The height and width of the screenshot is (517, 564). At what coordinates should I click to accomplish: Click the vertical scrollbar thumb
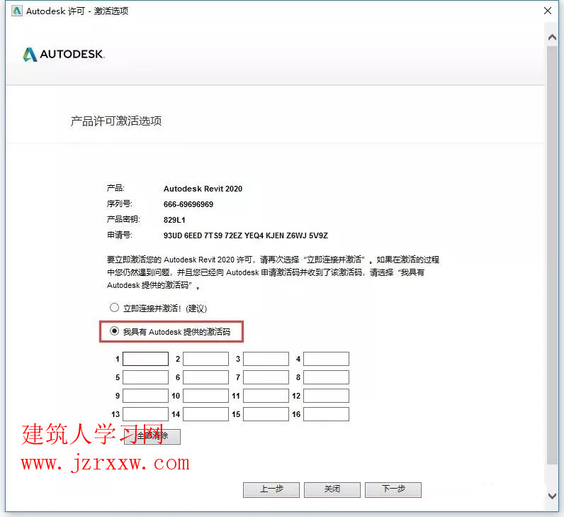552,255
